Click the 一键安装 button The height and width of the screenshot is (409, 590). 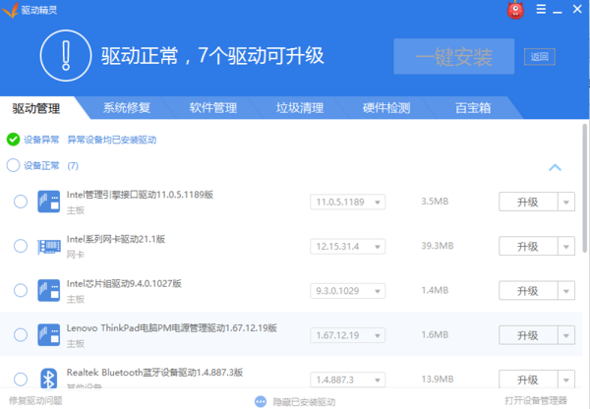(453, 56)
